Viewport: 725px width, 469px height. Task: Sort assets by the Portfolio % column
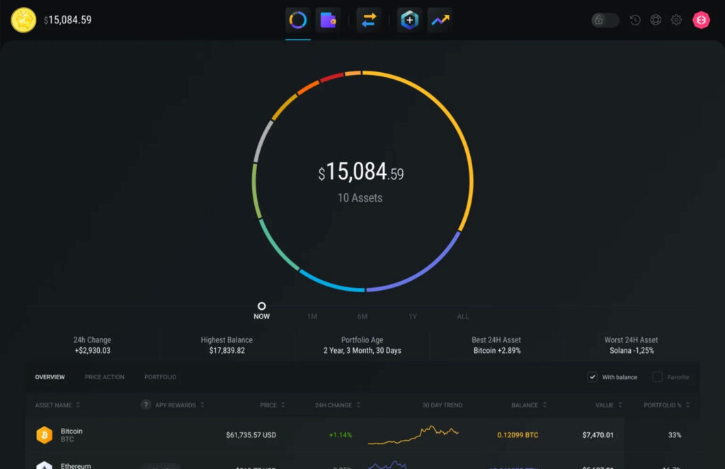point(666,405)
